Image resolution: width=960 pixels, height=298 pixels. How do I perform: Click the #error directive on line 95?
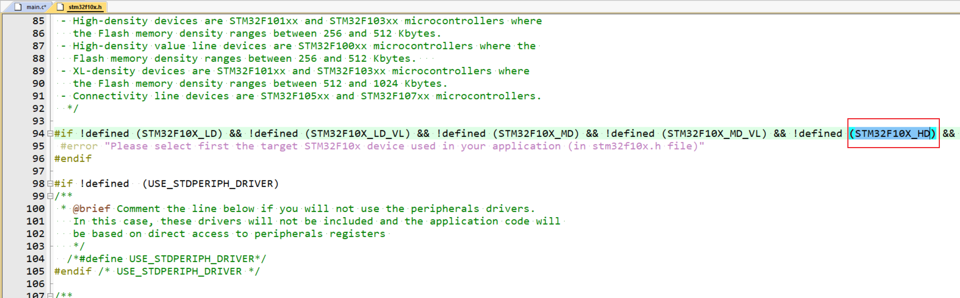(79, 146)
